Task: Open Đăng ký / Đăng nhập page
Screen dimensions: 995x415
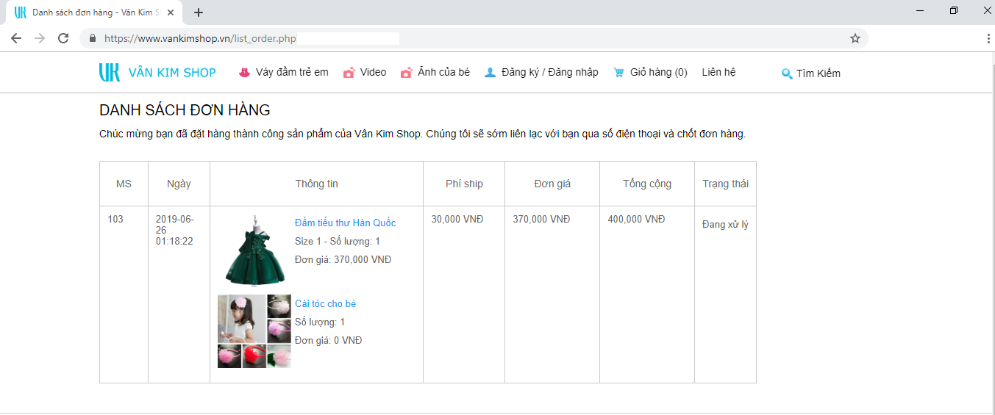Action: point(550,72)
